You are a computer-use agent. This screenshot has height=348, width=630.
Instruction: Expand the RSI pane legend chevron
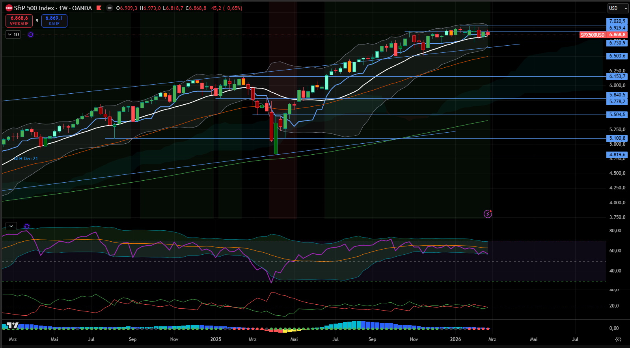[11, 226]
